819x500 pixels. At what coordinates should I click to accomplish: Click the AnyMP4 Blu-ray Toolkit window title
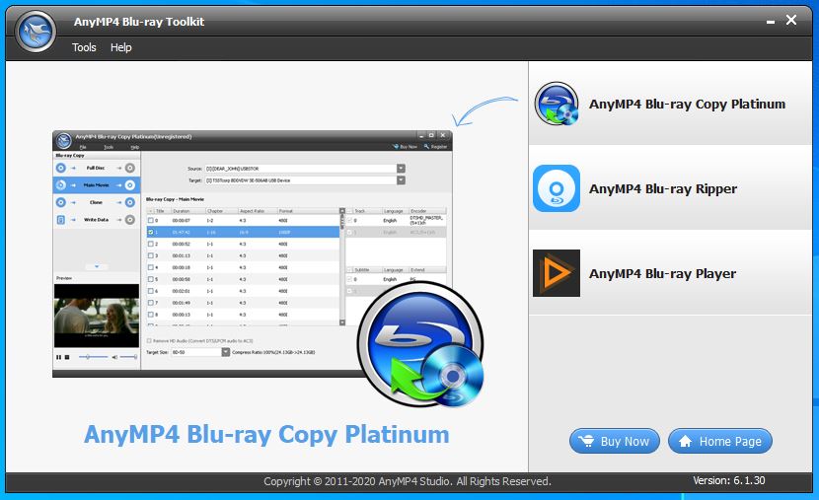[x=139, y=22]
